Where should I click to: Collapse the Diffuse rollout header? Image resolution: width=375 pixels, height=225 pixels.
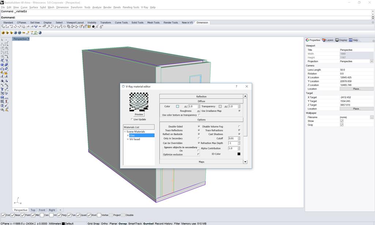tap(201, 101)
